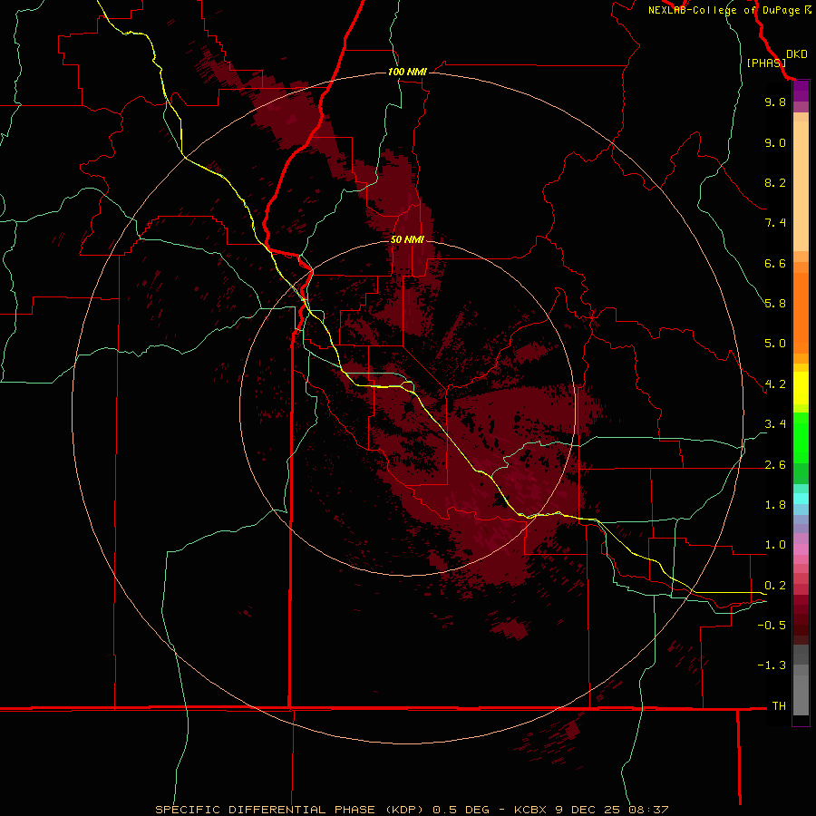Viewport: 816px width, 816px height.
Task: Click the cyan band of the color scale
Action: pyautogui.click(x=801, y=499)
